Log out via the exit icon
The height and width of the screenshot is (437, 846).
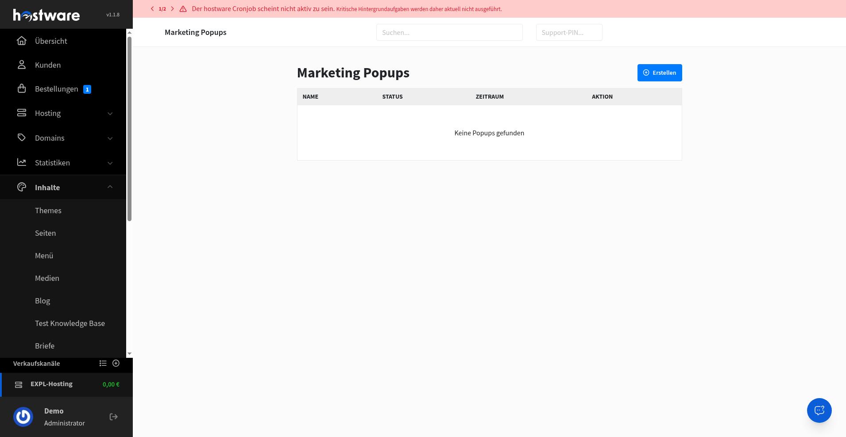tap(113, 417)
